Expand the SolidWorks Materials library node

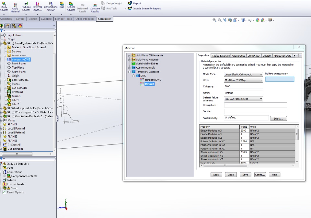click(129, 60)
